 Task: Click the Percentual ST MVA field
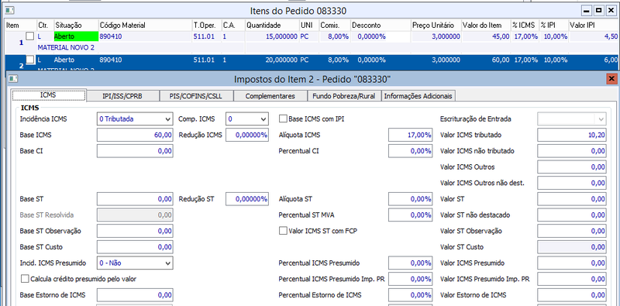tap(411, 215)
